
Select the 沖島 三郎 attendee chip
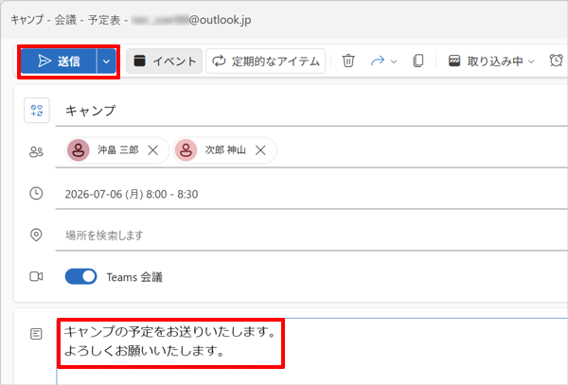117,150
